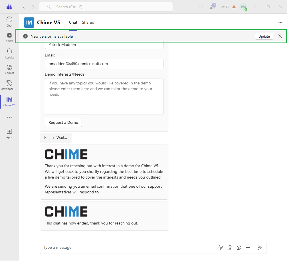Open the message Format options
The width and height of the screenshot is (287, 261).
[221, 248]
